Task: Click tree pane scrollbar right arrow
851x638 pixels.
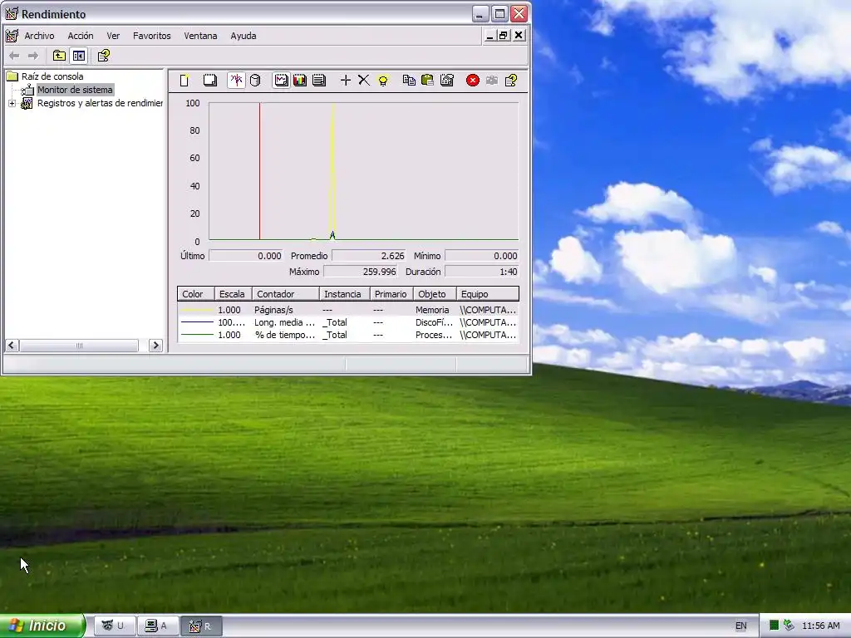Action: (155, 346)
